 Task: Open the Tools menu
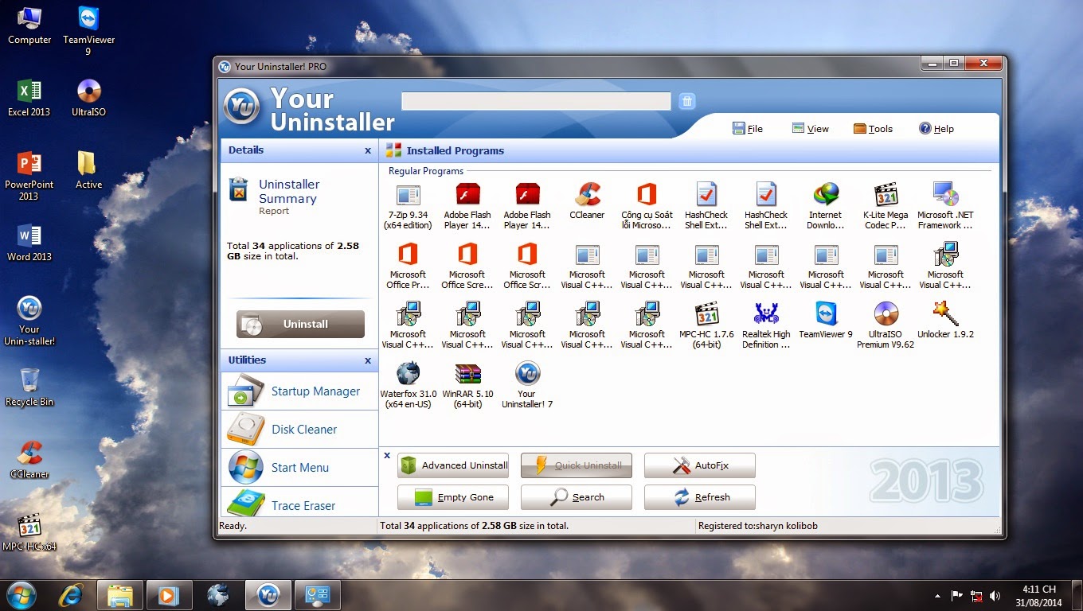873,129
